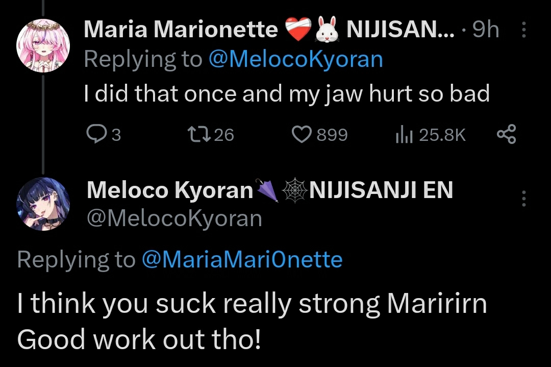
Task: Open more options on Maria's tweet
Action: 523,32
